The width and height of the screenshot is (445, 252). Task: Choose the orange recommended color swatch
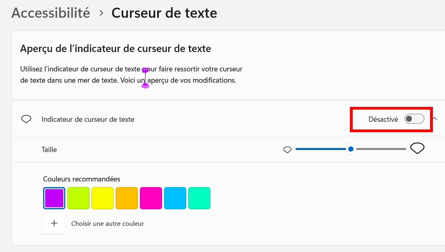127,198
